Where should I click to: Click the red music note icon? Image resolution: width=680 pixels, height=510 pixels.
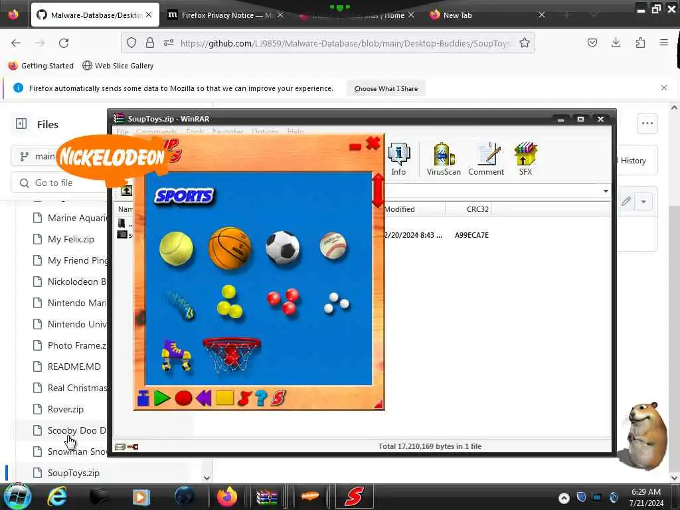[x=244, y=398]
